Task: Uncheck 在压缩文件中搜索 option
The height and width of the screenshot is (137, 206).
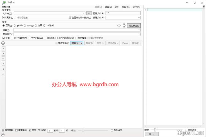Action: [x=70, y=18]
